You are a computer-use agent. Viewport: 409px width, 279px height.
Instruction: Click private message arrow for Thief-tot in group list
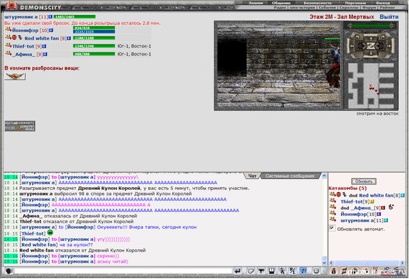point(8,46)
